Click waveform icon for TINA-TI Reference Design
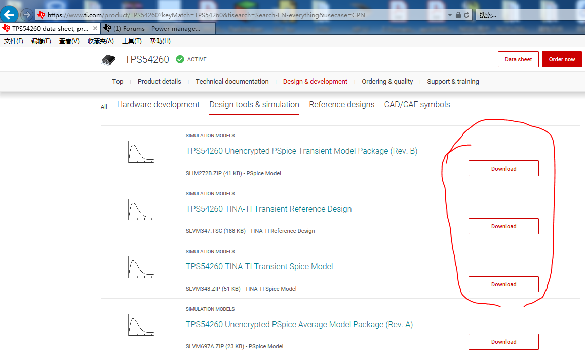The image size is (585, 354). point(141,209)
